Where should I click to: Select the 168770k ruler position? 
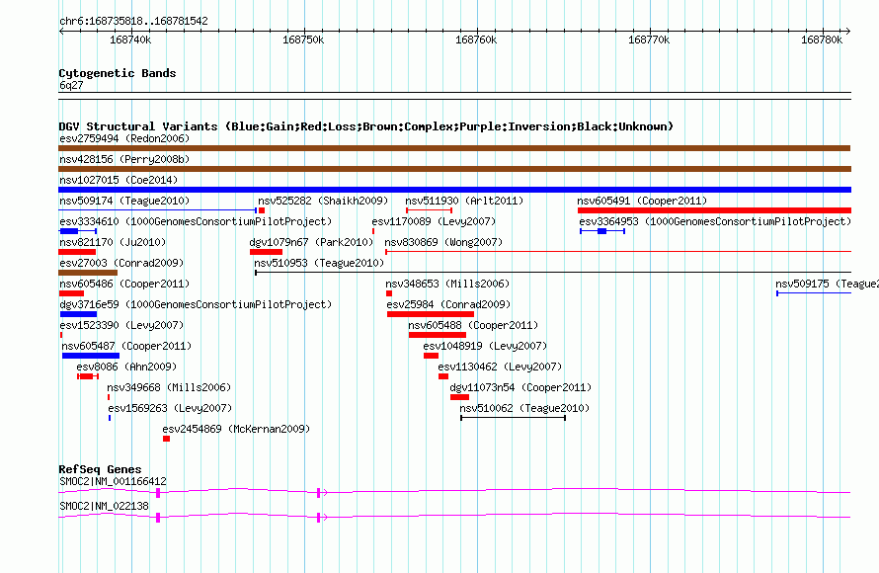649,40
